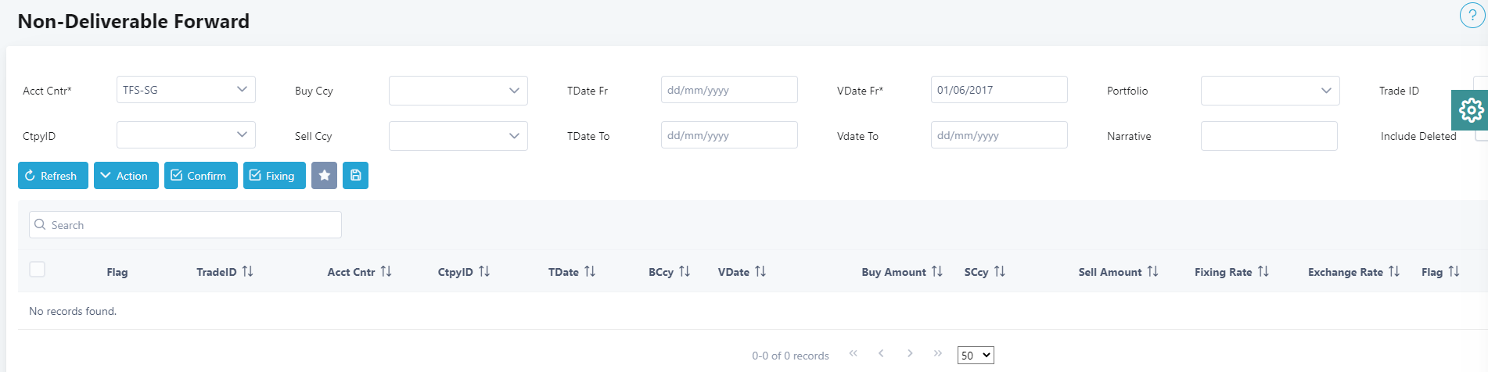Open the settings gear panel
Screen dimensions: 1488x372
tap(1470, 110)
